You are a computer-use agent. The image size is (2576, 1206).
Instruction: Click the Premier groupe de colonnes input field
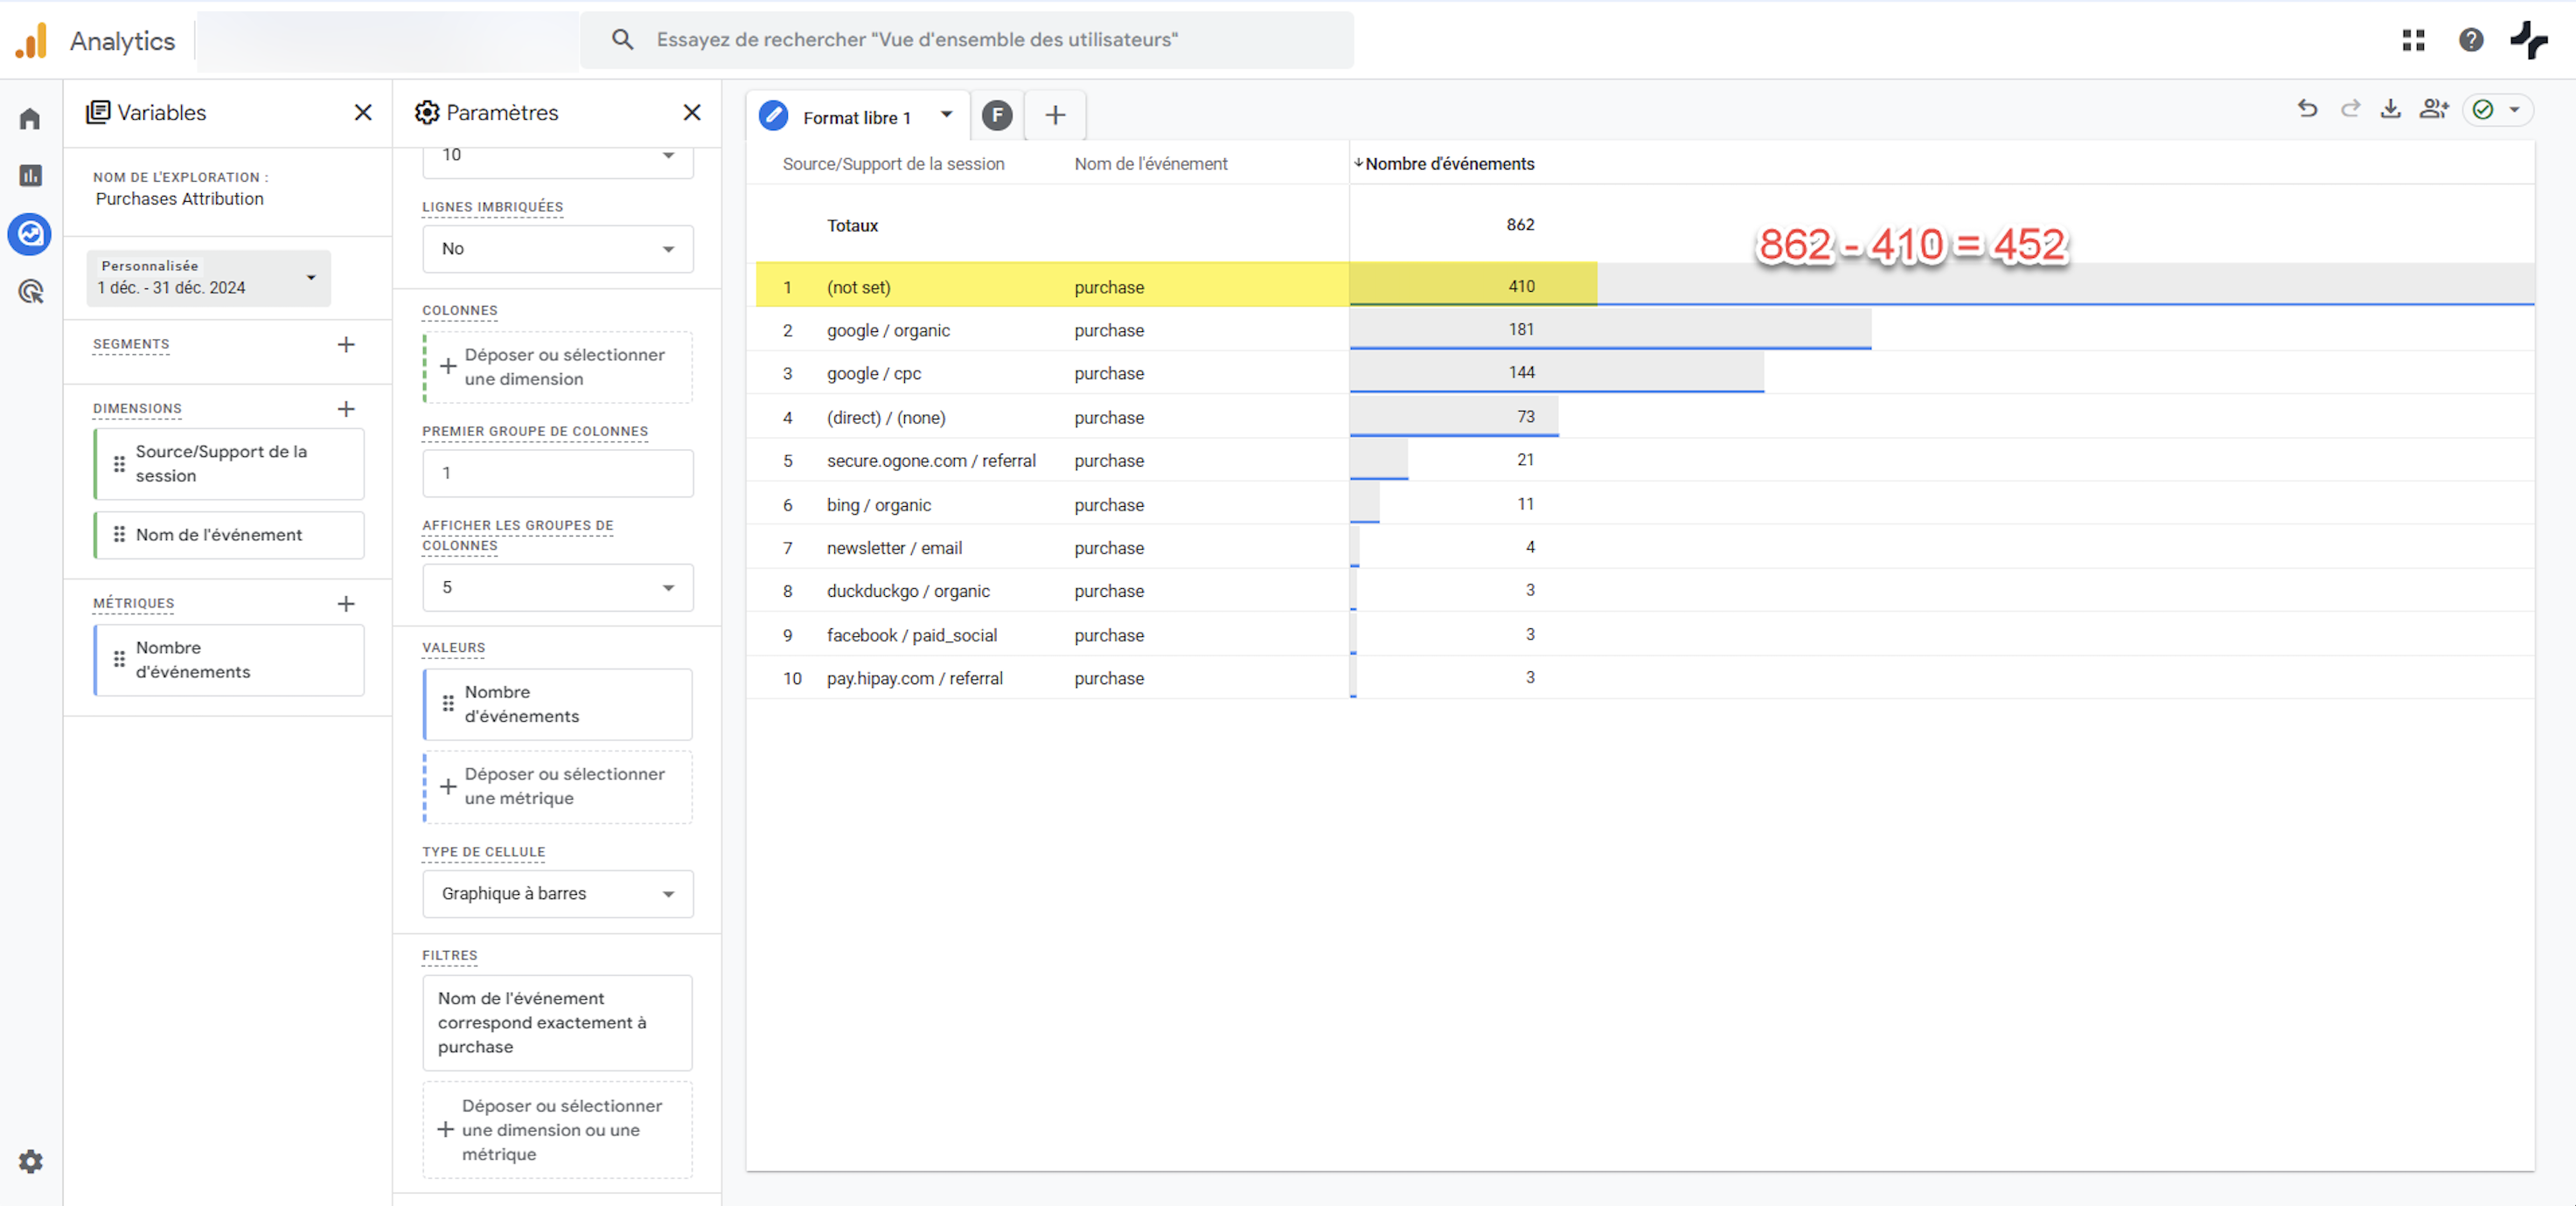coord(557,473)
